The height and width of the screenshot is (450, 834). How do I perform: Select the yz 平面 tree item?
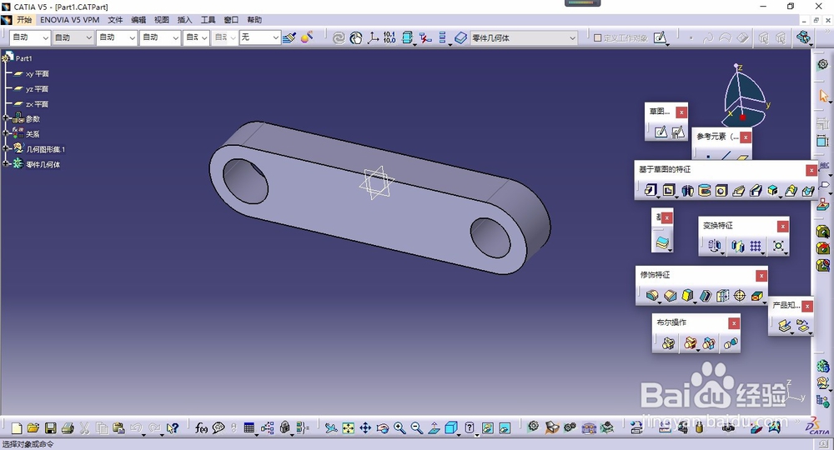coord(32,88)
